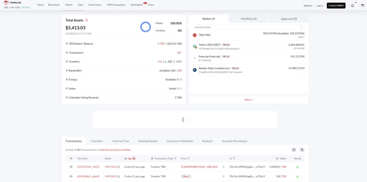
Task: Click the Age time format switch icon
Action: pos(134,159)
